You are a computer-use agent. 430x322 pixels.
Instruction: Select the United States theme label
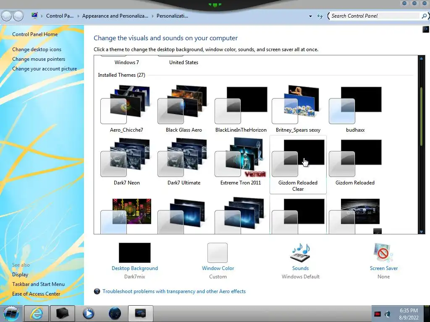pos(184,62)
